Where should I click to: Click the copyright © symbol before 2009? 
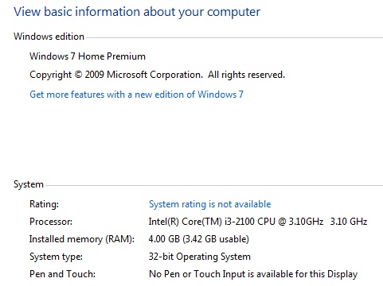[x=78, y=75]
